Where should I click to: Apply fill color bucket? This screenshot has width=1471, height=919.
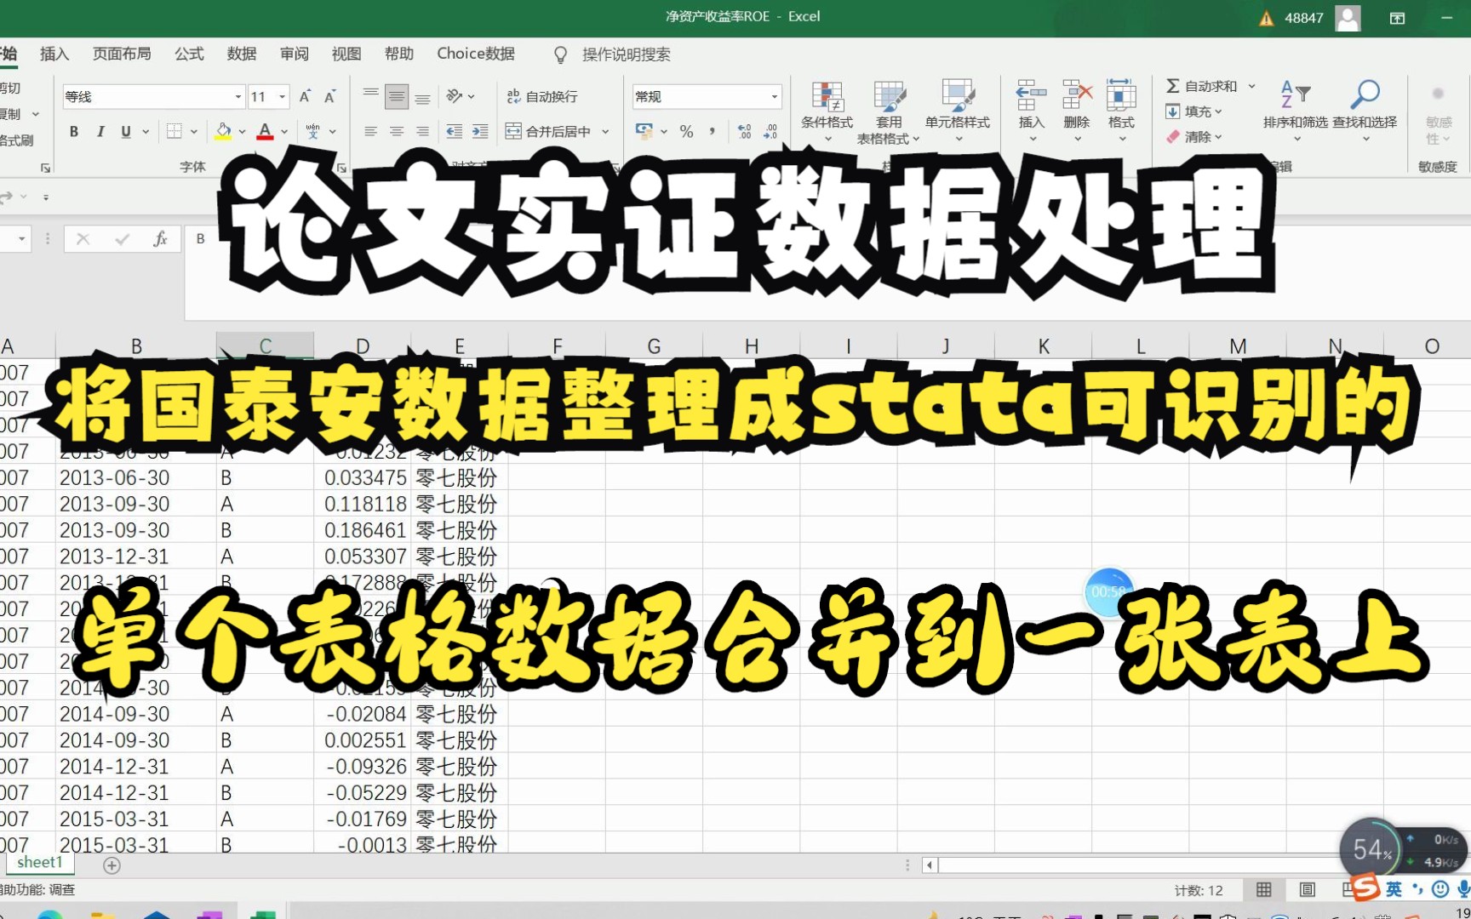[223, 132]
